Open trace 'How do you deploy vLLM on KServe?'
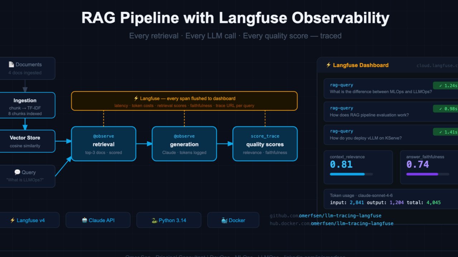This screenshot has width=458, height=257. tap(391, 135)
